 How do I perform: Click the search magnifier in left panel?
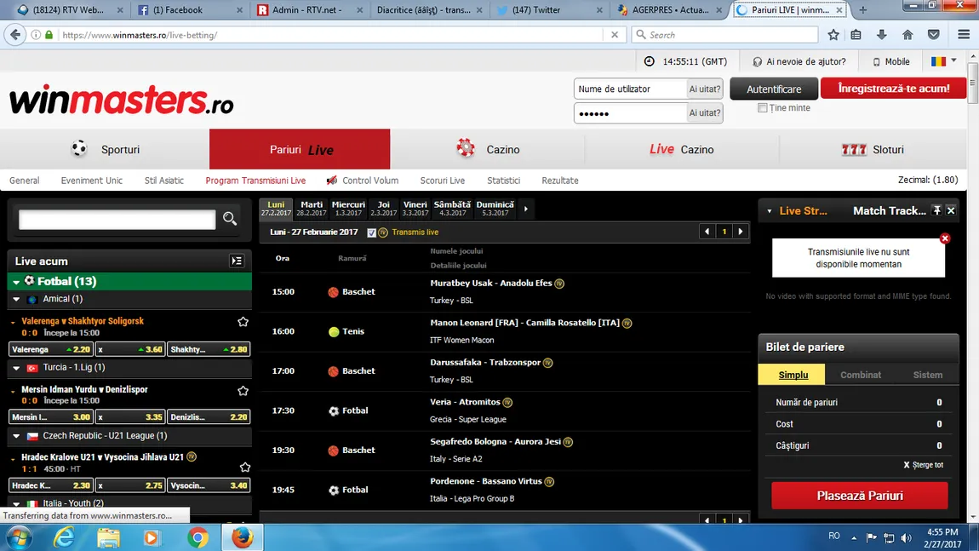point(230,219)
